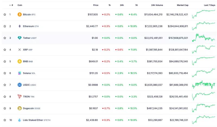Open the Bitcoin BTC coin page
Screen dimensions: 217x127
point(29,14)
